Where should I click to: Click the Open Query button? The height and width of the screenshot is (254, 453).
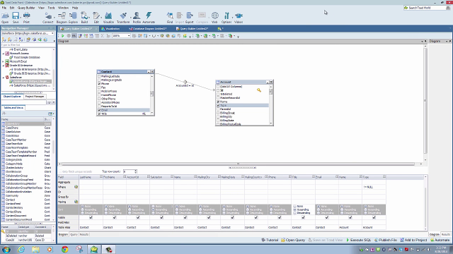tap(293, 240)
